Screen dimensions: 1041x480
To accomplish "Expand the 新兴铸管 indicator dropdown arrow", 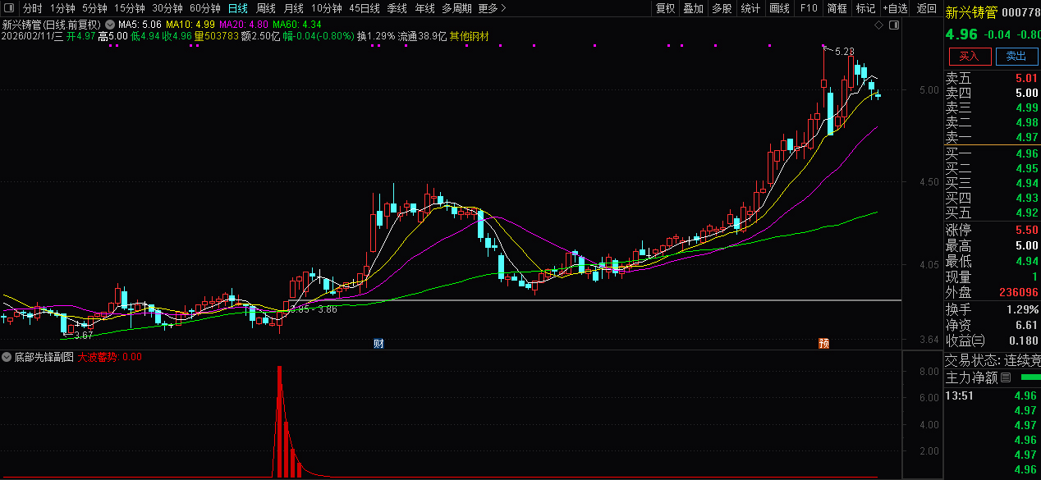I will (x=110, y=25).
